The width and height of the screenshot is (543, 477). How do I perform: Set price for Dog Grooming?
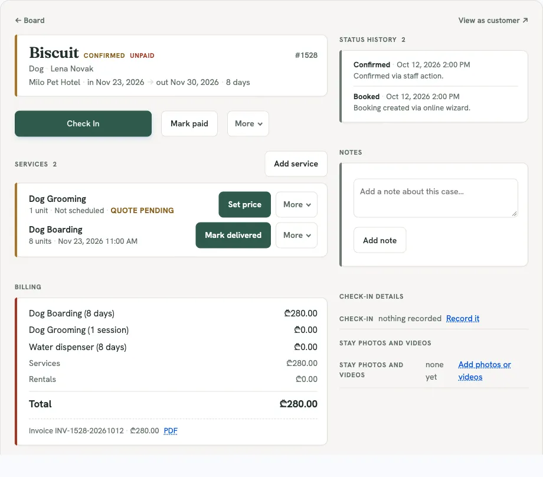point(245,204)
